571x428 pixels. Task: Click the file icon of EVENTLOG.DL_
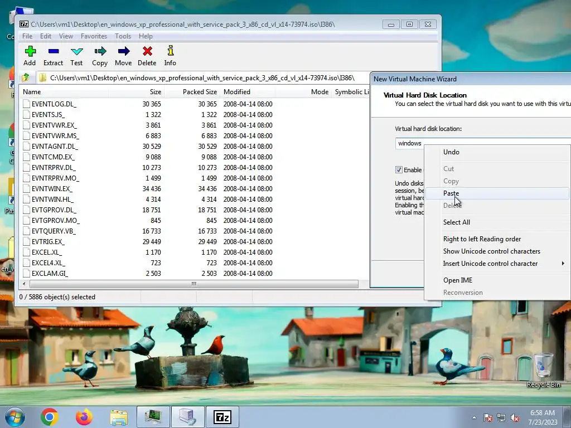point(26,104)
